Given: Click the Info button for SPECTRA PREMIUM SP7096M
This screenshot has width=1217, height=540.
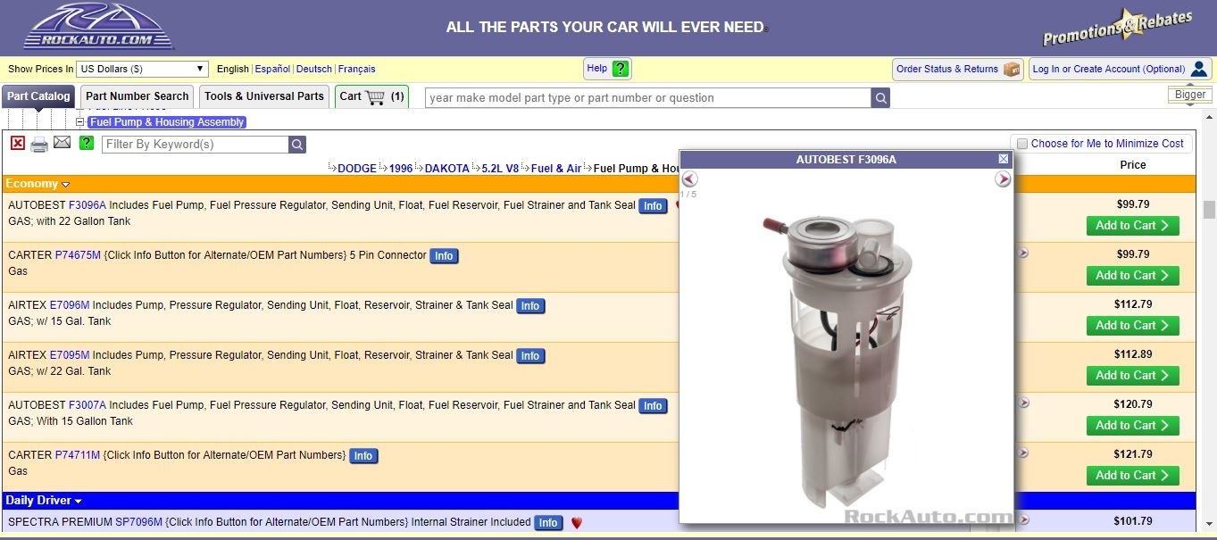Looking at the screenshot, I should [x=548, y=523].
